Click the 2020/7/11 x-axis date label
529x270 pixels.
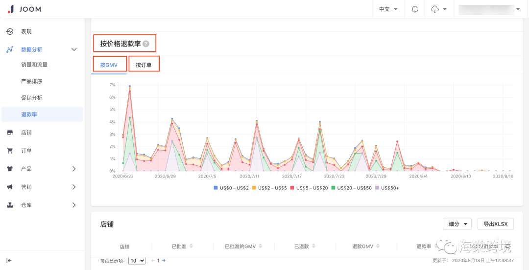pyautogui.click(x=250, y=176)
